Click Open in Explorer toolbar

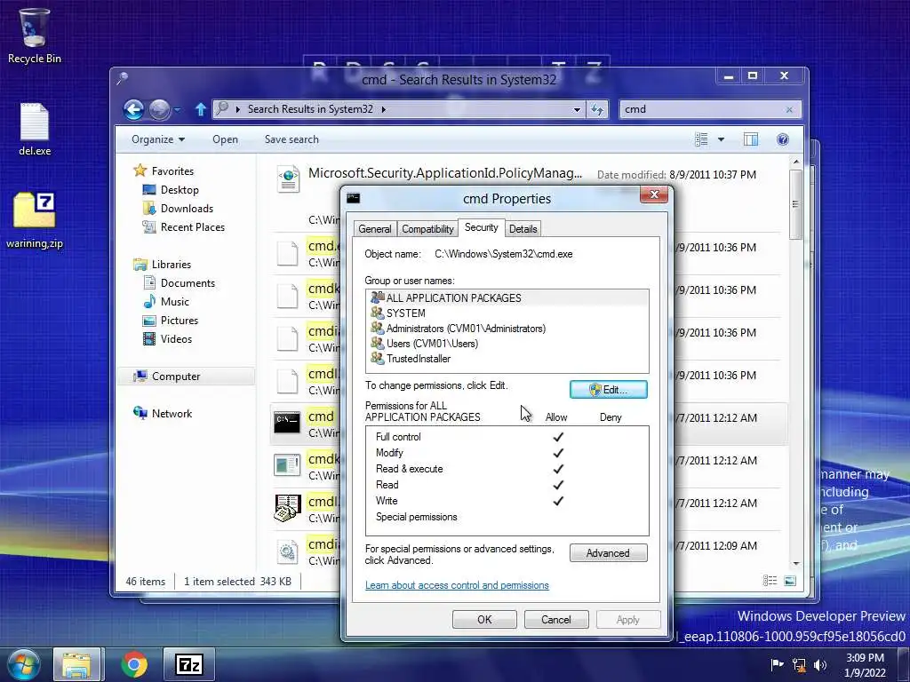(225, 139)
